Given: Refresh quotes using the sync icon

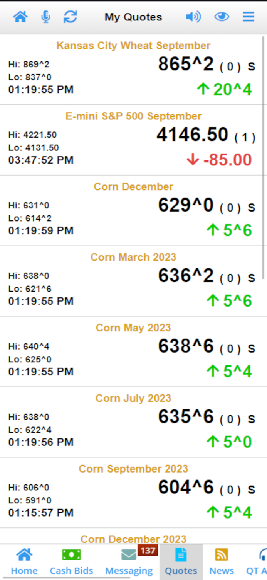Looking at the screenshot, I should point(70,16).
